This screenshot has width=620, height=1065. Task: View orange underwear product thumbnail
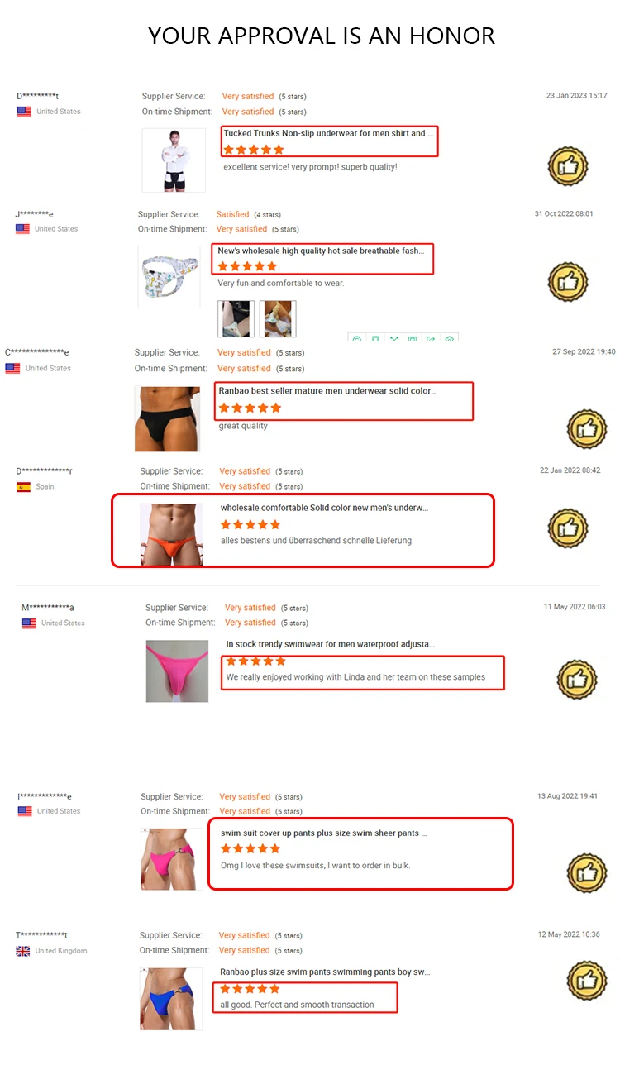[x=171, y=534]
